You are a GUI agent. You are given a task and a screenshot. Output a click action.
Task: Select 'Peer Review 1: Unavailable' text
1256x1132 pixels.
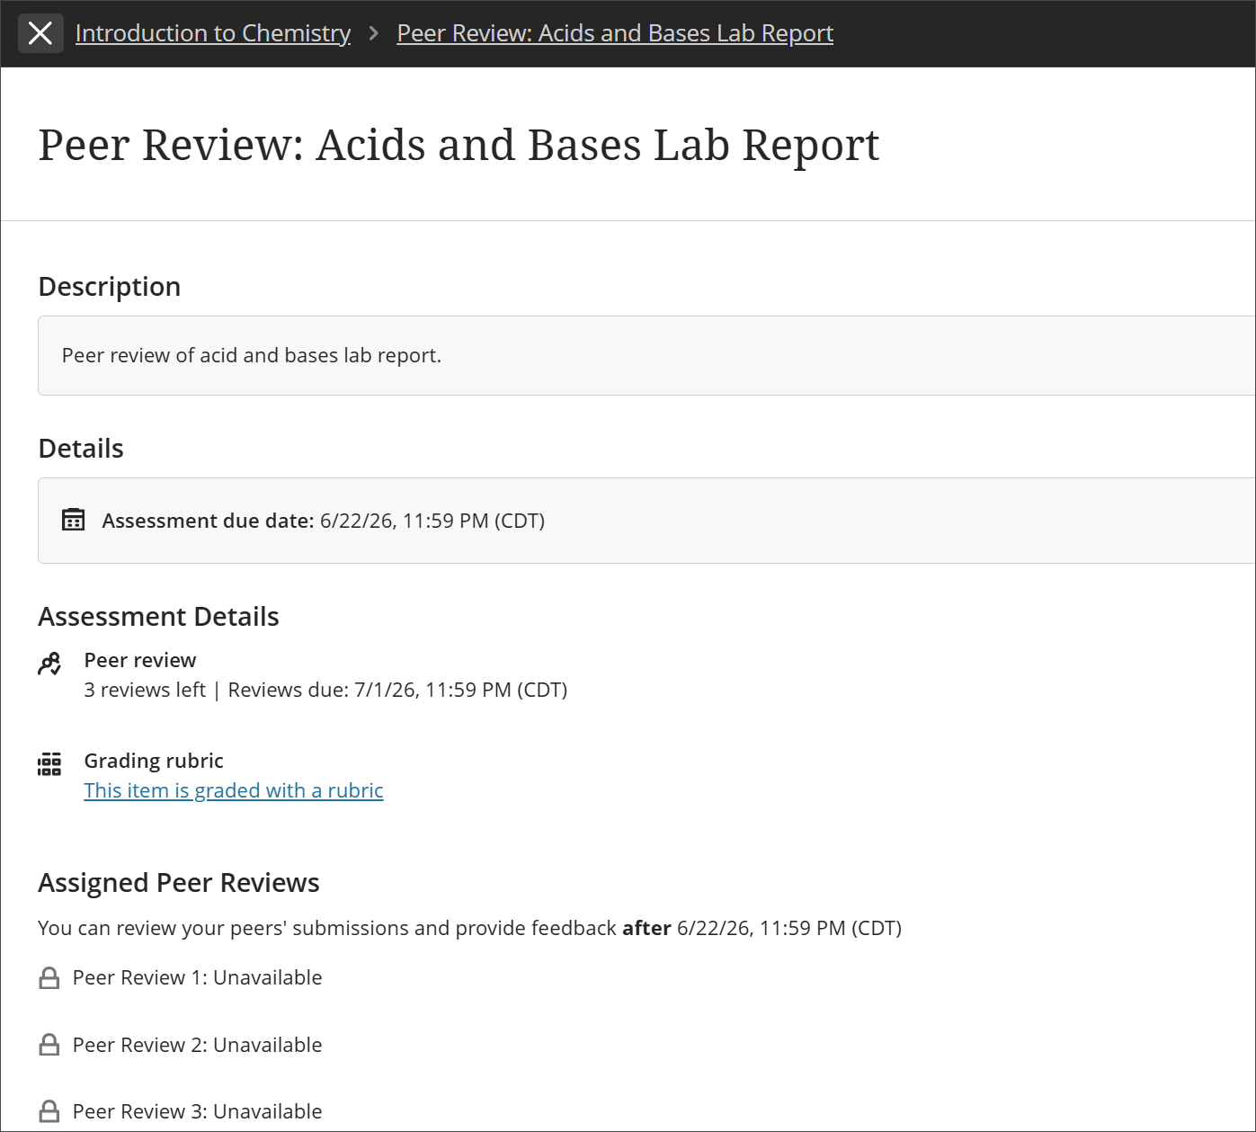click(197, 977)
